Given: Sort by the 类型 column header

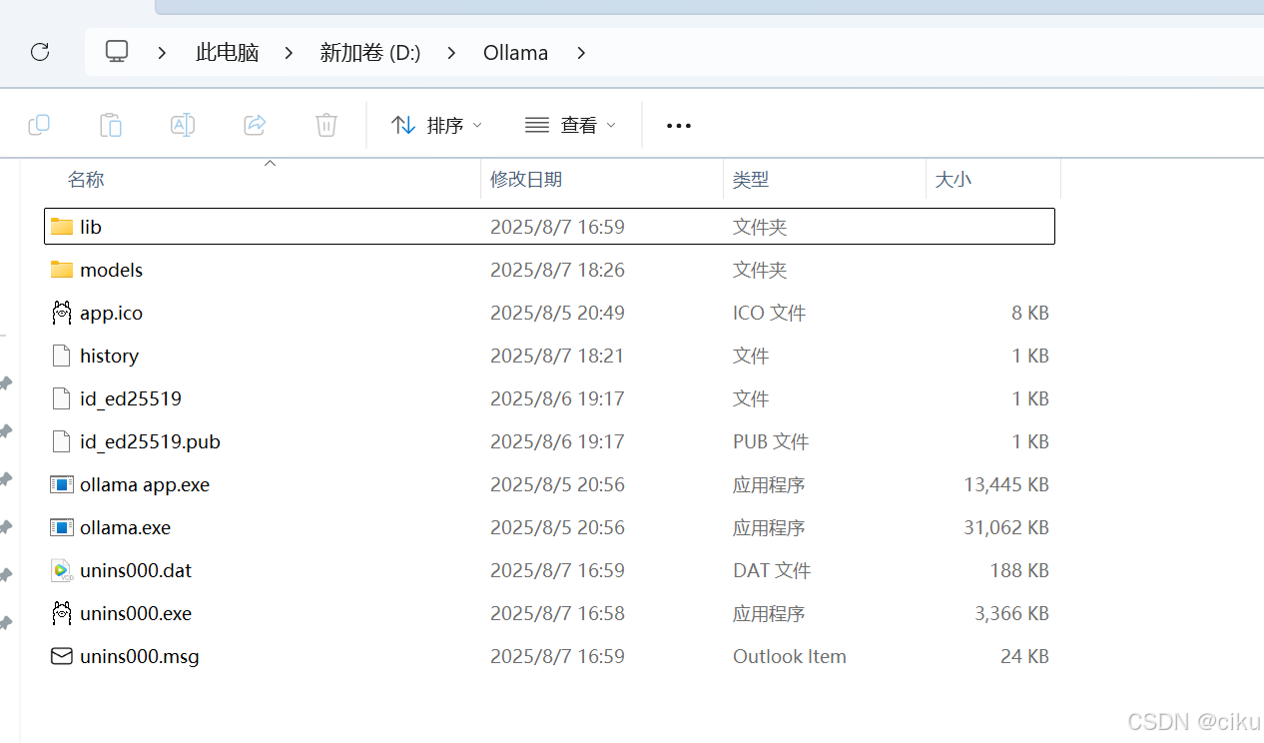Looking at the screenshot, I should [751, 180].
